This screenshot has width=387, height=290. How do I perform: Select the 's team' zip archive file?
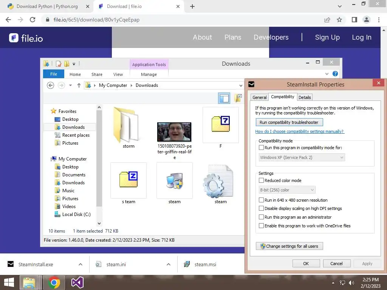click(x=128, y=180)
